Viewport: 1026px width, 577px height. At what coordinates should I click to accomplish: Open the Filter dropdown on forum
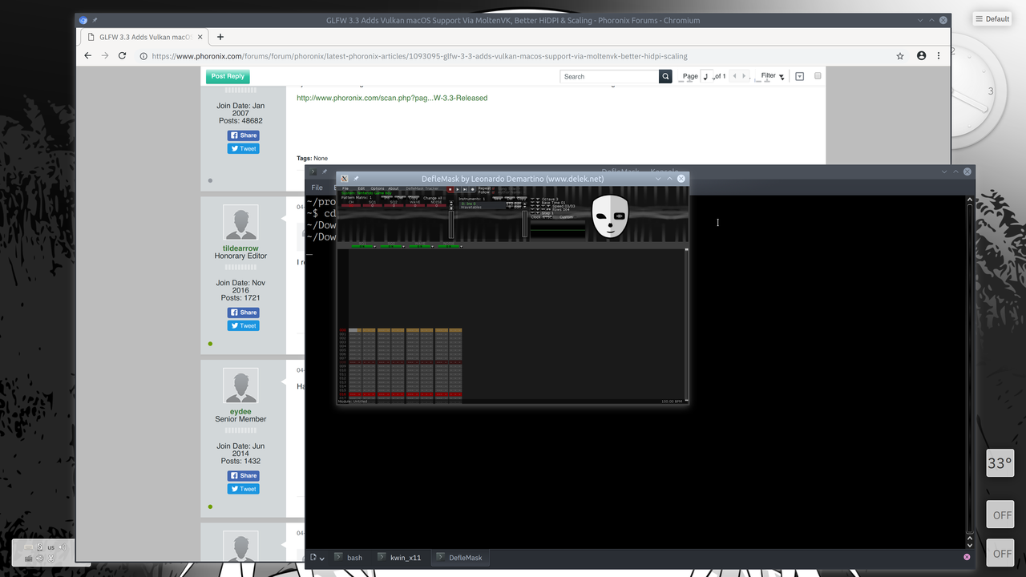click(773, 76)
